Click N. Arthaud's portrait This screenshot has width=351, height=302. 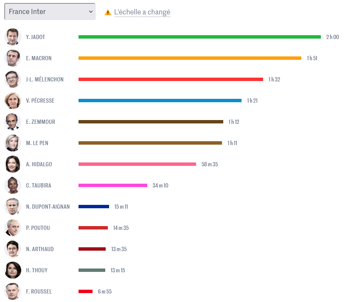13,249
